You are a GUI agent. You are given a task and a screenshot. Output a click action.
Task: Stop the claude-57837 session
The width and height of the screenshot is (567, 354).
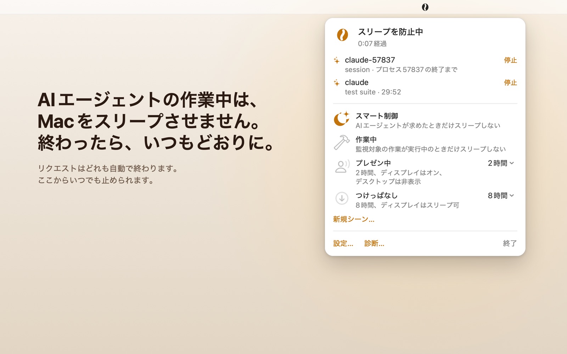(x=510, y=60)
